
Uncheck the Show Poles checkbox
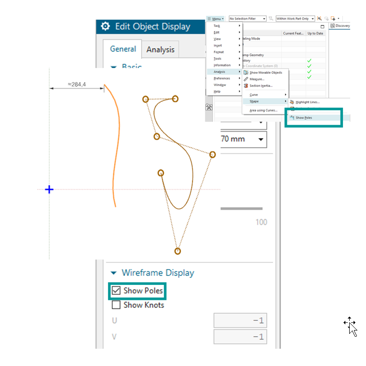pos(116,291)
